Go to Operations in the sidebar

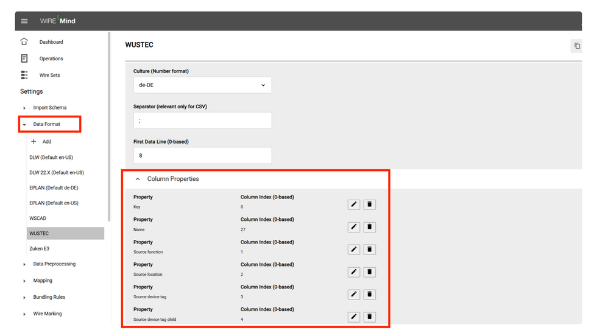51,58
